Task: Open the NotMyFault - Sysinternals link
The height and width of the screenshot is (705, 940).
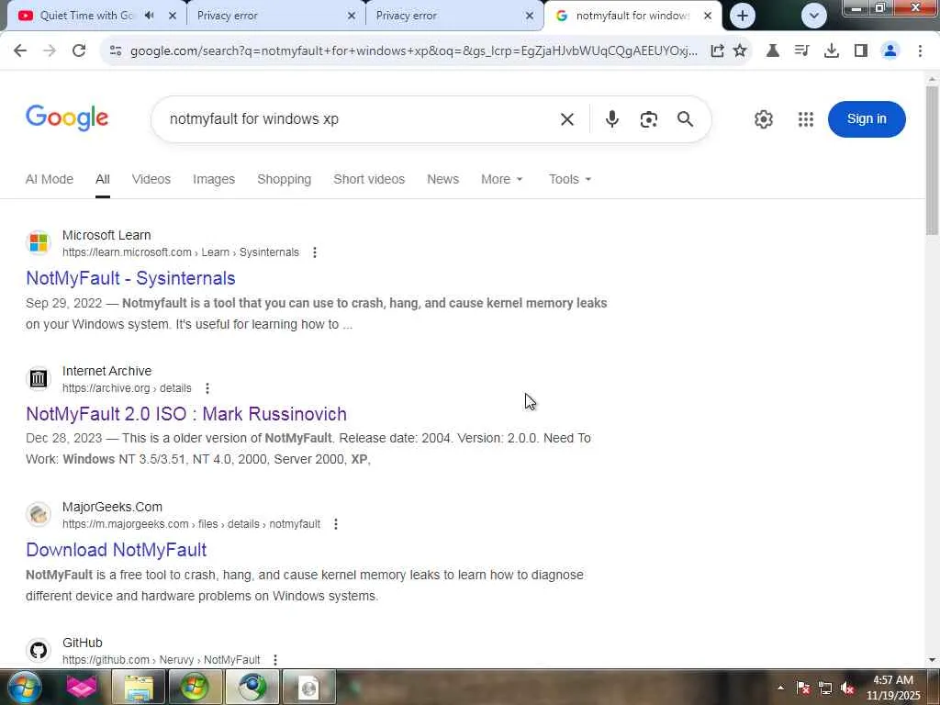Action: pyautogui.click(x=130, y=278)
